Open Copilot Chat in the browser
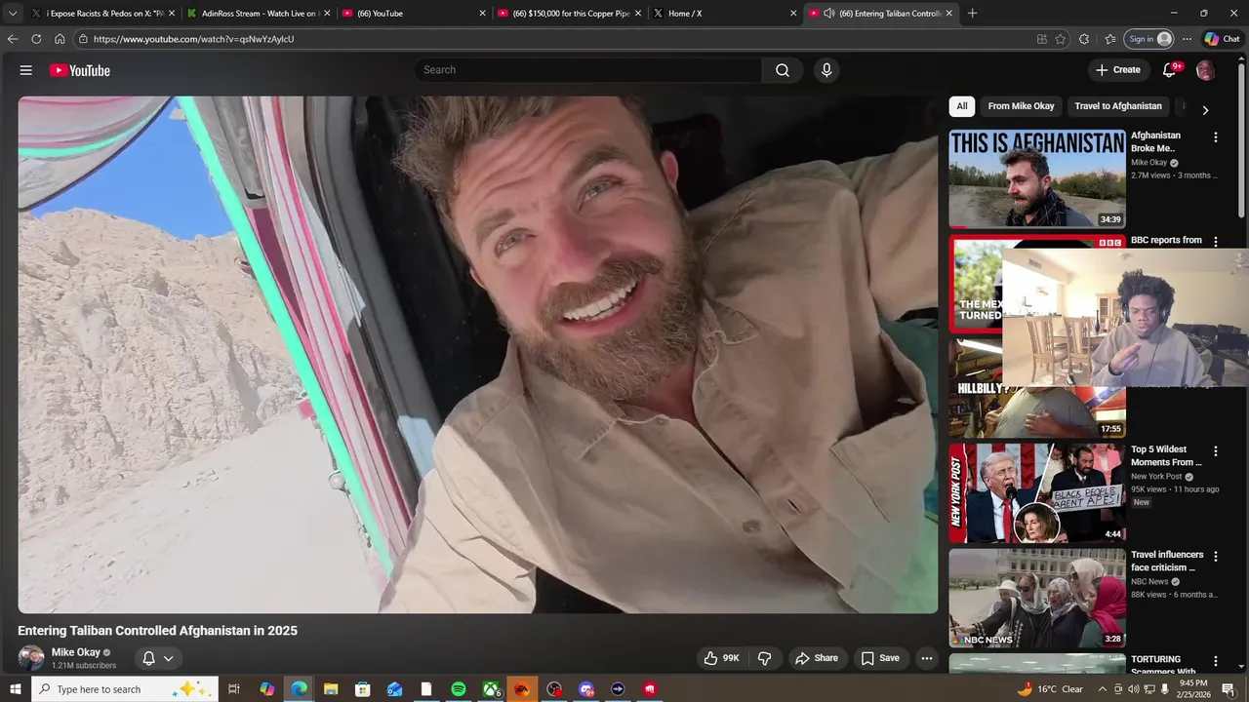This screenshot has height=702, width=1249. click(1222, 39)
